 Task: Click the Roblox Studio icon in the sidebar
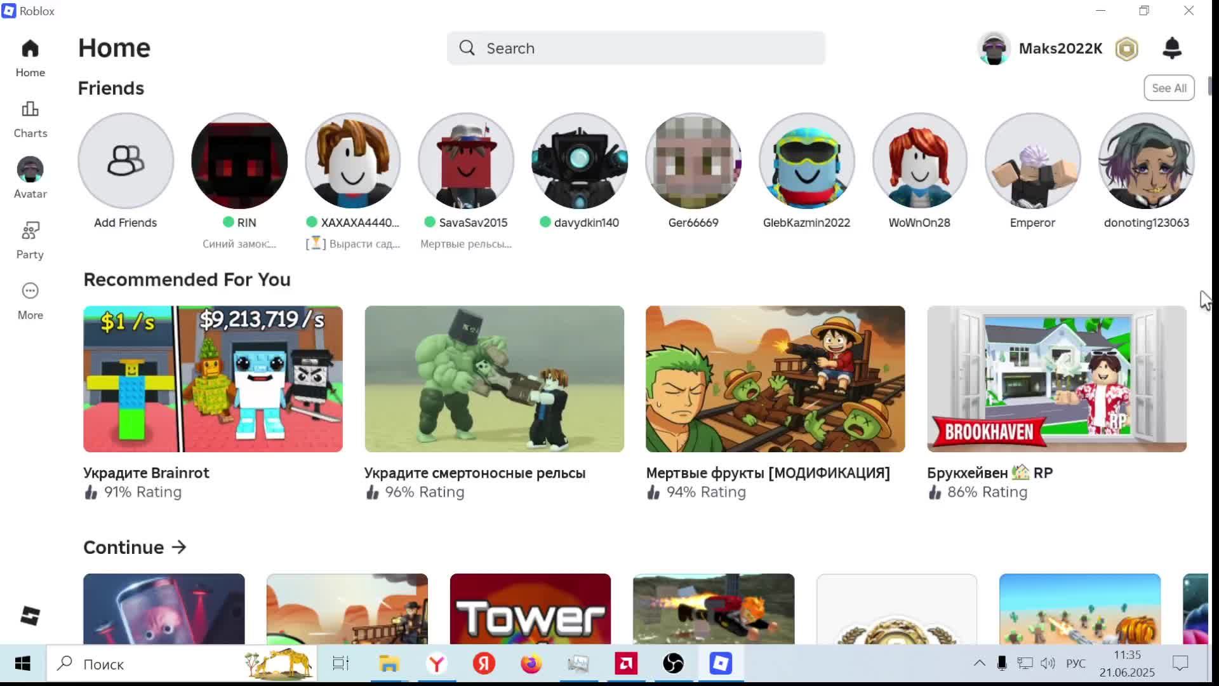(30, 615)
